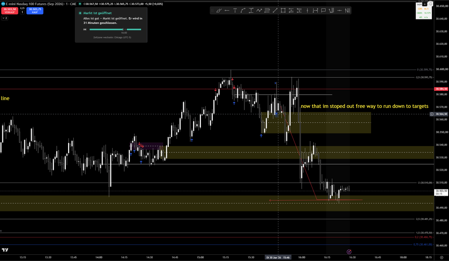
Task: Click the plus icon beside 30.564,50 price
Action: 432,114
